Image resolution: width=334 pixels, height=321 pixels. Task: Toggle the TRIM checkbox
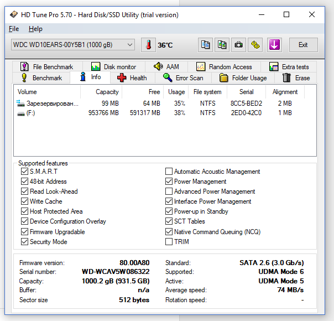(x=169, y=242)
